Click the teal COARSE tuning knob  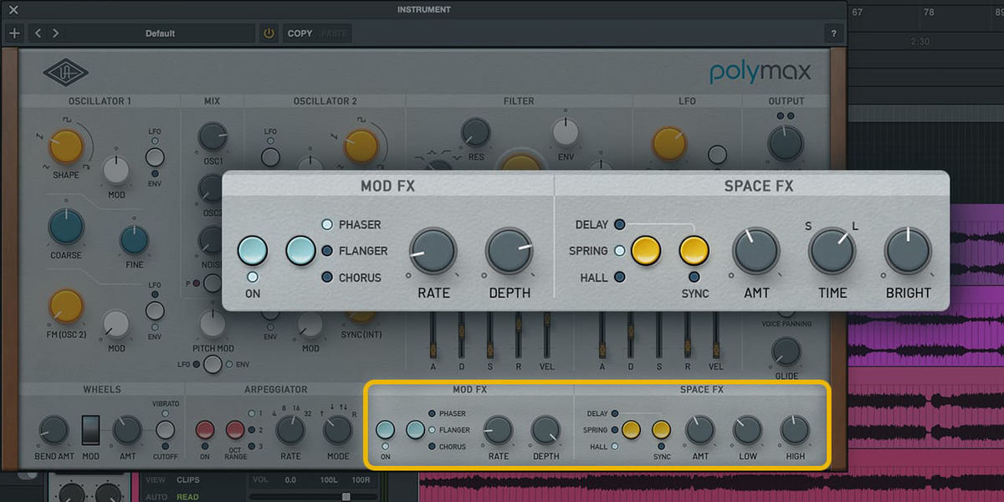click(66, 227)
